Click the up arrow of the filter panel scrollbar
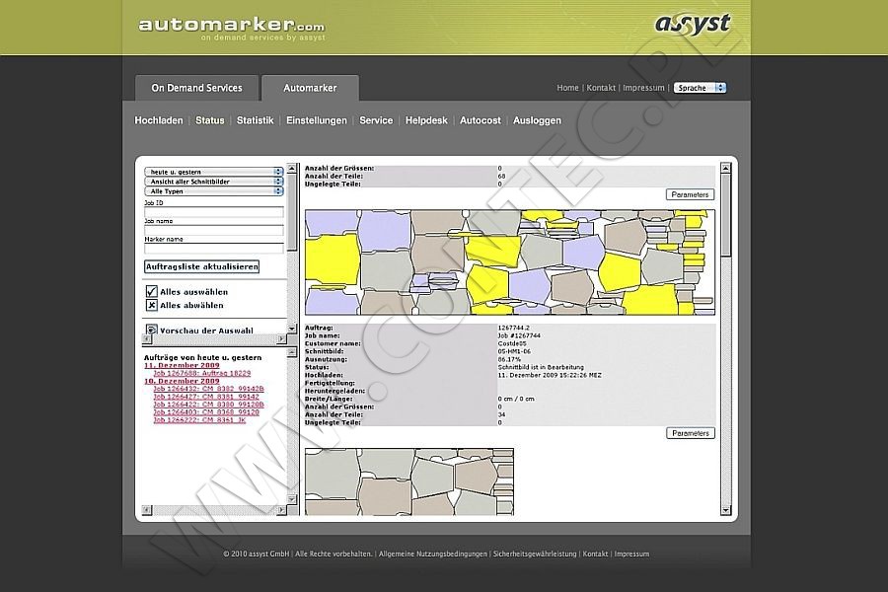The height and width of the screenshot is (592, 888). [292, 169]
